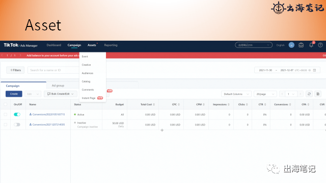The height and width of the screenshot is (183, 326).
Task: Open the notifications bell icon
Action: click(x=311, y=45)
